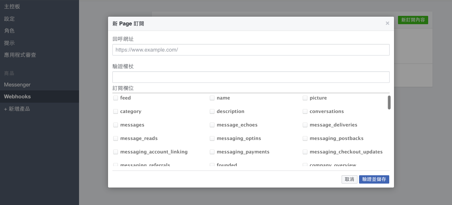This screenshot has height=205, width=452.
Task: Toggle messaging_postbacks checkbox
Action: click(x=305, y=138)
